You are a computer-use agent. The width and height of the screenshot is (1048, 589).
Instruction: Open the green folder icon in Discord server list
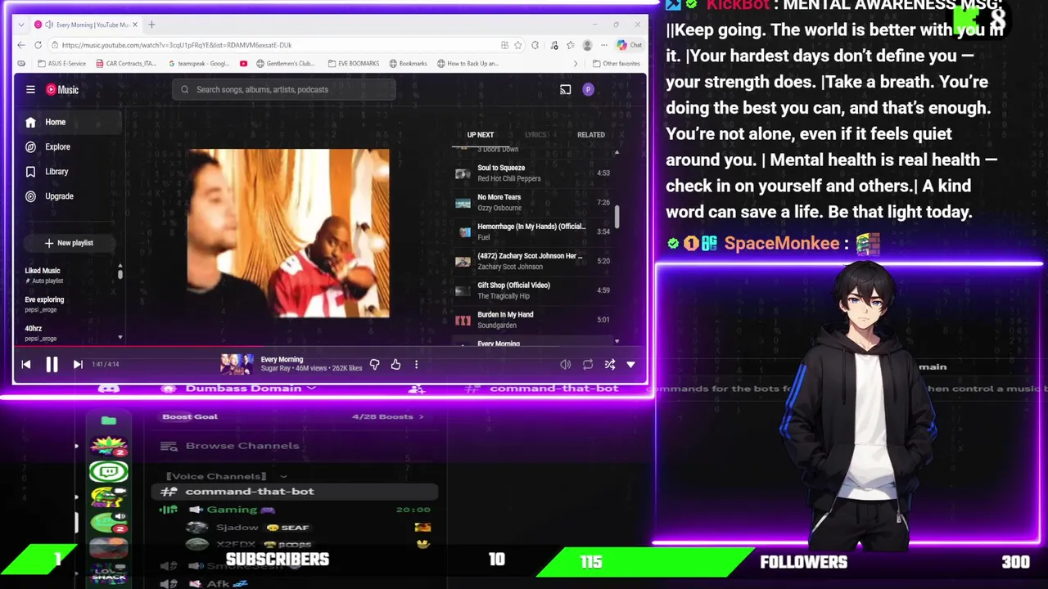coord(109,420)
